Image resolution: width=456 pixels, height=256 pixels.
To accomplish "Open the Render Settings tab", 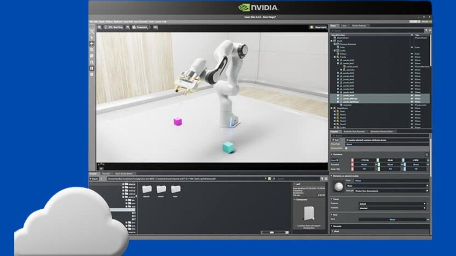I will tap(359, 25).
